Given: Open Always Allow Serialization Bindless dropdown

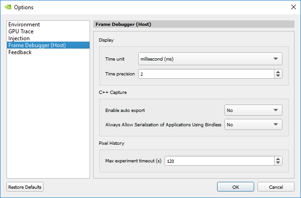Looking at the screenshot, I should (x=253, y=124).
